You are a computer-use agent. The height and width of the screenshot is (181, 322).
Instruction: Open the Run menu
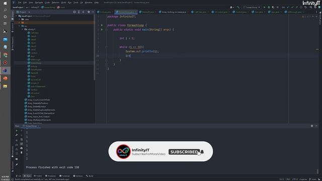pyautogui.click(x=69, y=3)
